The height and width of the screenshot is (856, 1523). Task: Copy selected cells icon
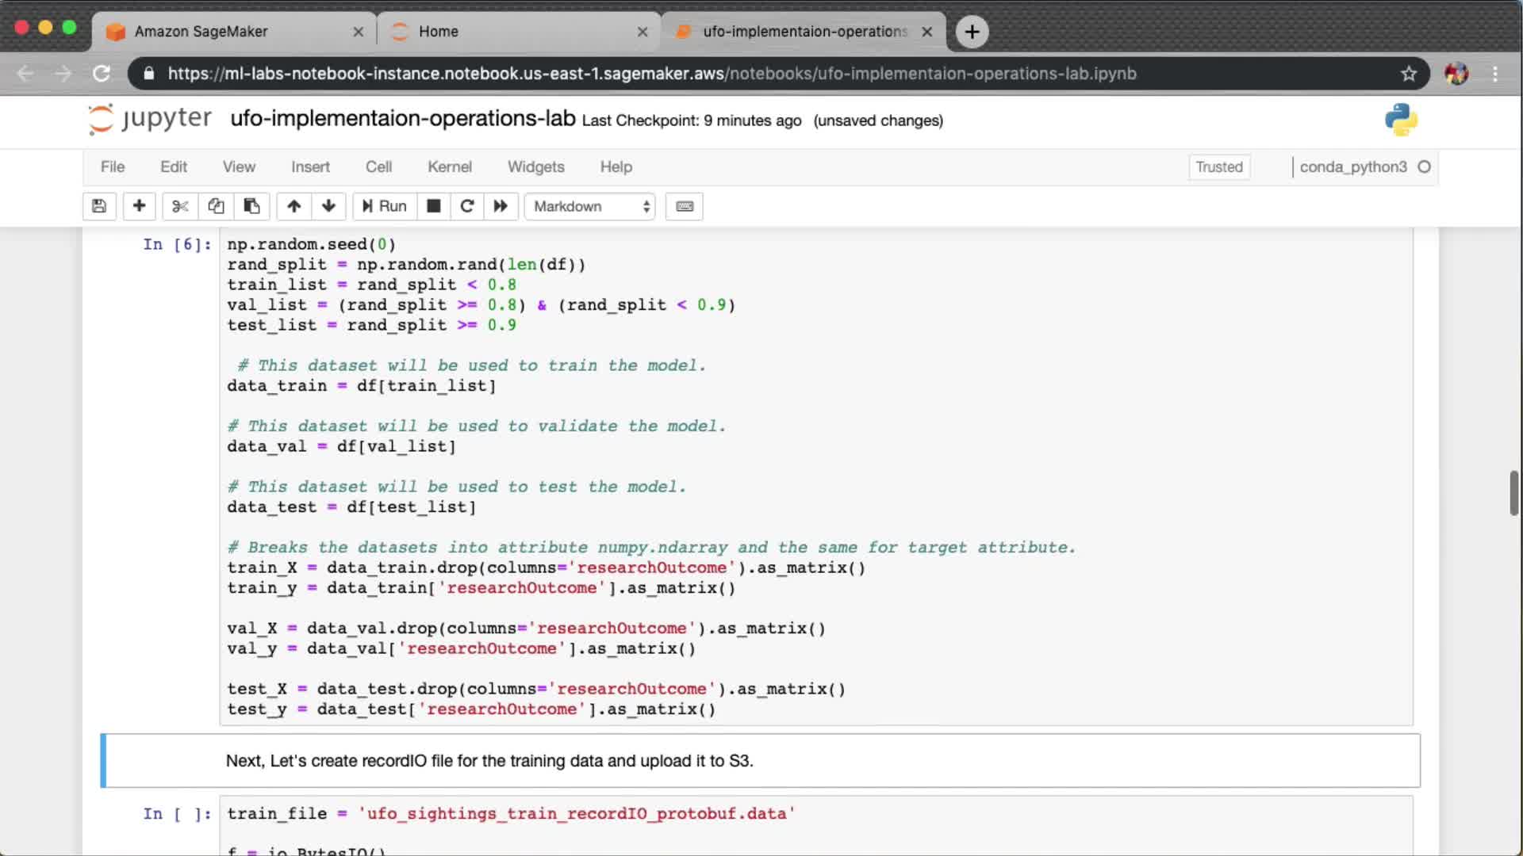pos(216,206)
